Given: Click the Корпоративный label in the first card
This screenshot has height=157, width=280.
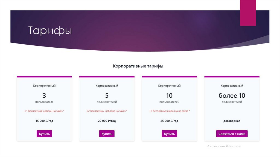Looking at the screenshot, I should (44, 86).
